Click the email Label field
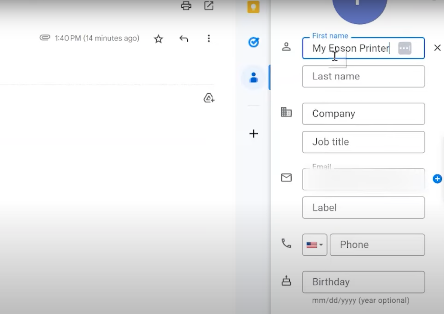The width and height of the screenshot is (444, 314). [x=363, y=208]
